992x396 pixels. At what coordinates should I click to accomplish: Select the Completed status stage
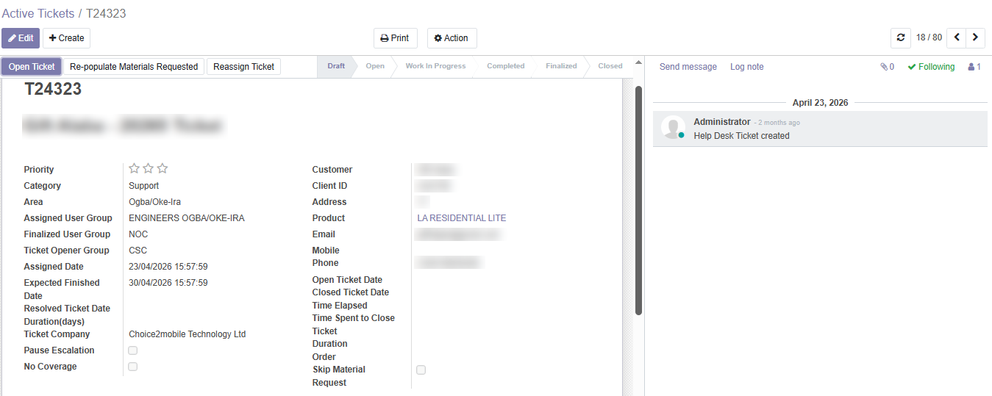[x=506, y=66]
